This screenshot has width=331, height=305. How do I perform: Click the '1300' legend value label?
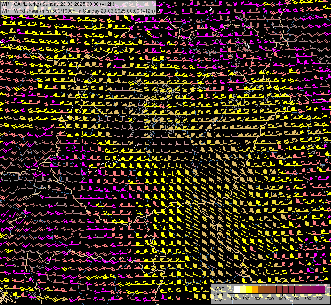(x=307, y=299)
